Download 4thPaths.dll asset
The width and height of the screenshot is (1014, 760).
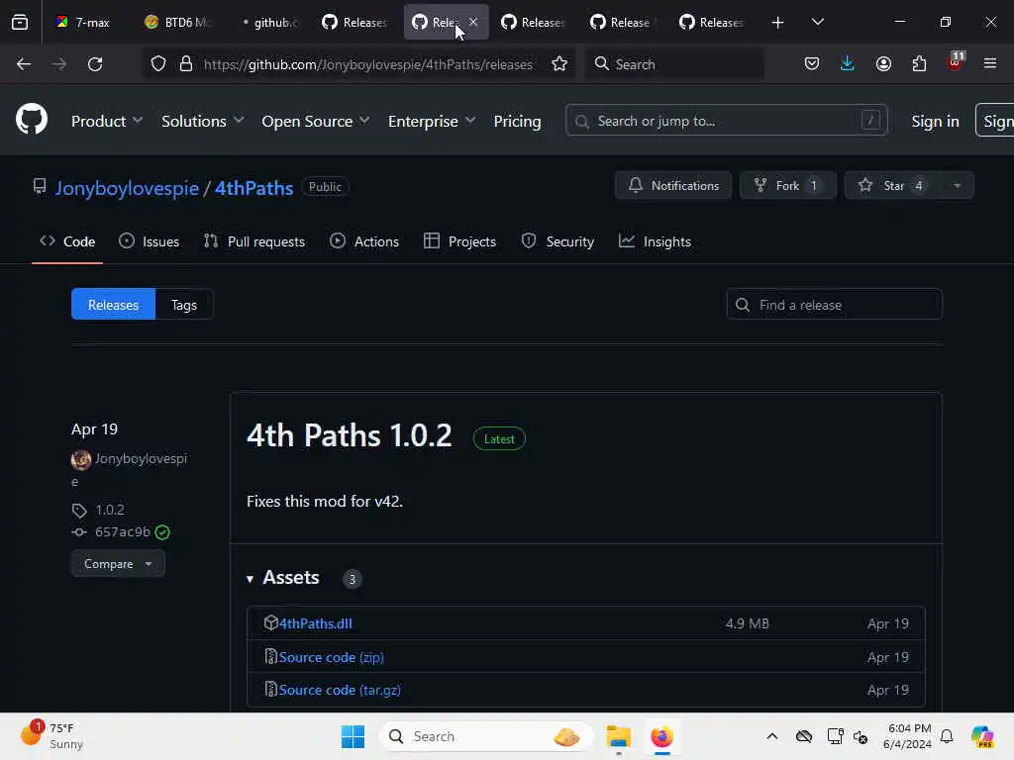click(316, 623)
